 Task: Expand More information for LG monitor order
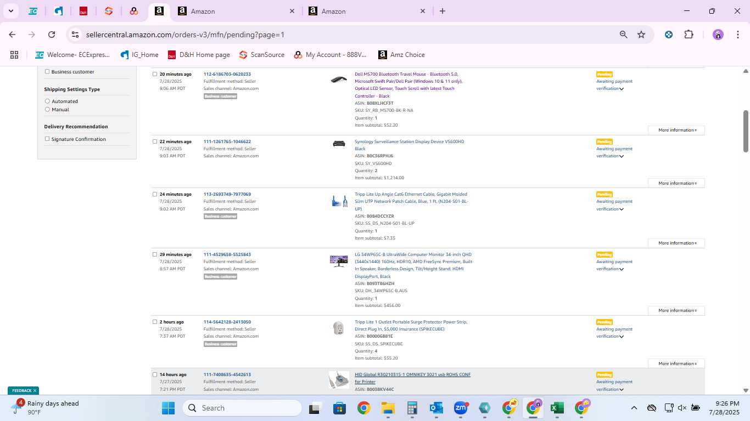[676, 310]
